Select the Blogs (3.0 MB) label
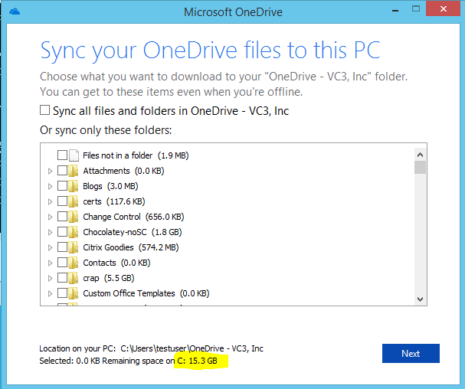This screenshot has width=465, height=389. point(110,186)
